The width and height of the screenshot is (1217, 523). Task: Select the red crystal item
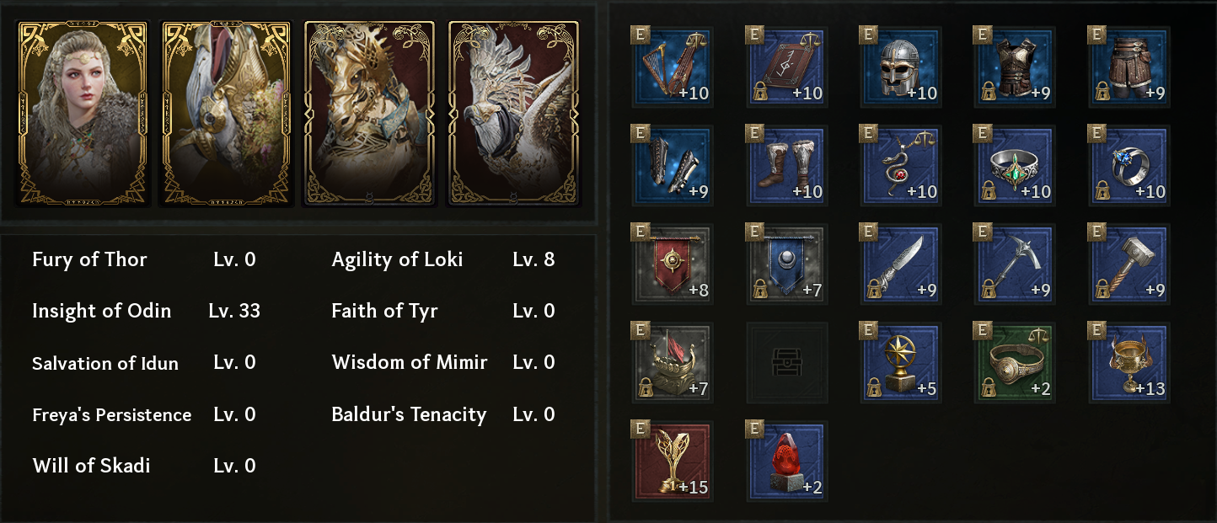point(786,461)
